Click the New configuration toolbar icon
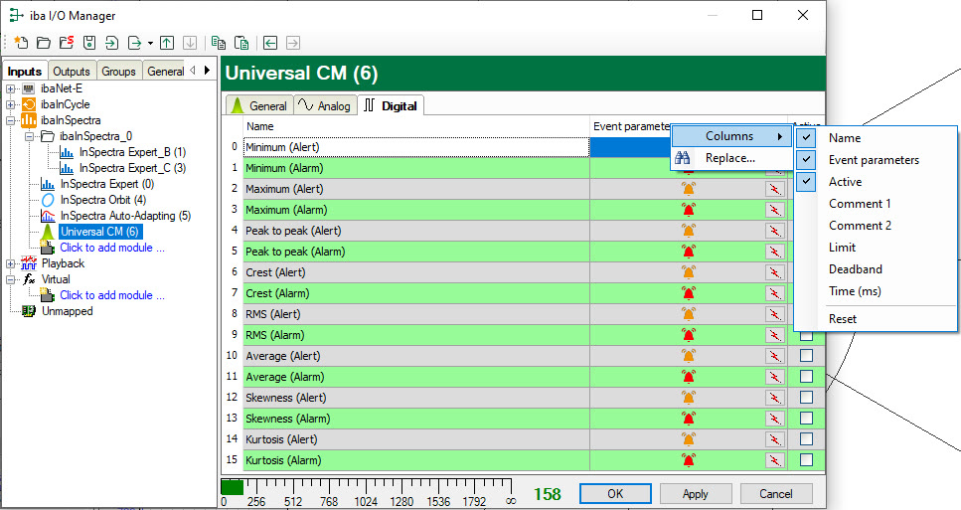The image size is (961, 510). (21, 43)
